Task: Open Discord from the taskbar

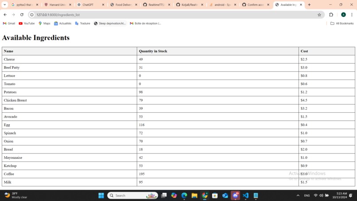Action: [235, 196]
